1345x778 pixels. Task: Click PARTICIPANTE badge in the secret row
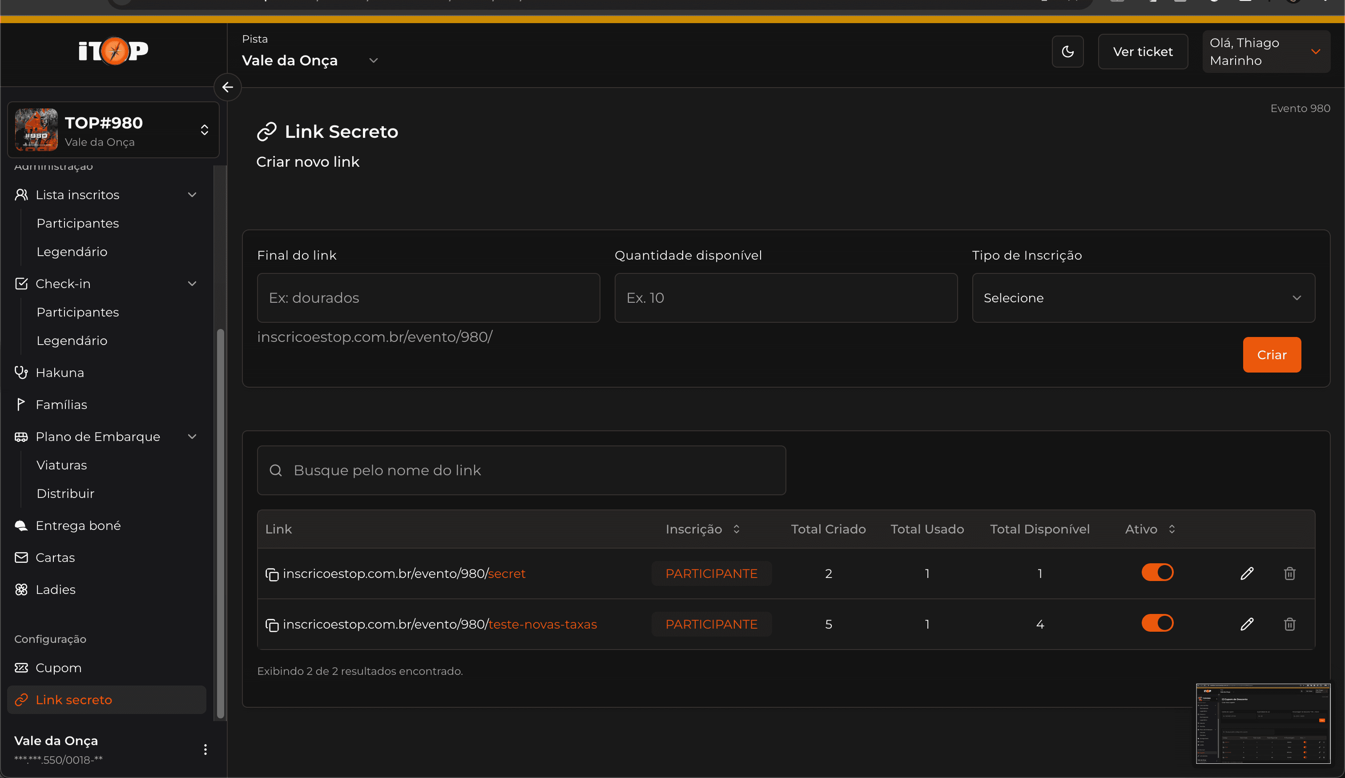point(712,573)
